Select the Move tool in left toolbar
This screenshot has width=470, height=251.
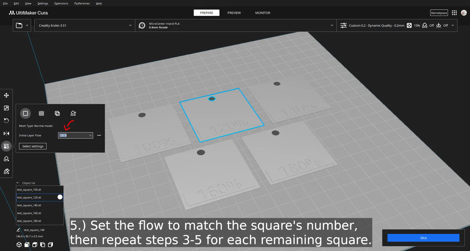click(6, 95)
